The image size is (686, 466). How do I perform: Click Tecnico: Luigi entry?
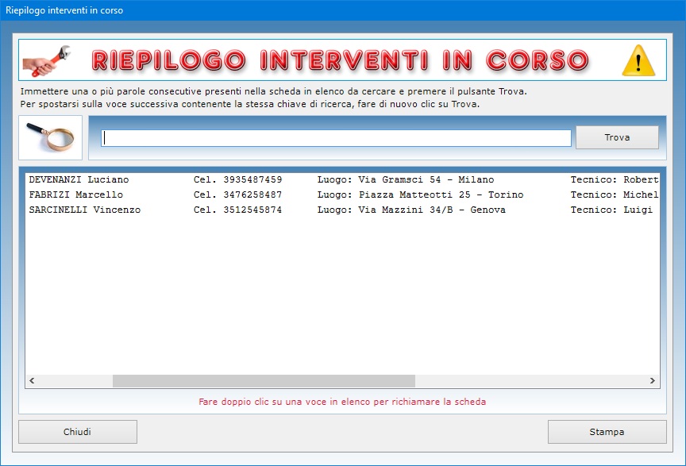(611, 210)
